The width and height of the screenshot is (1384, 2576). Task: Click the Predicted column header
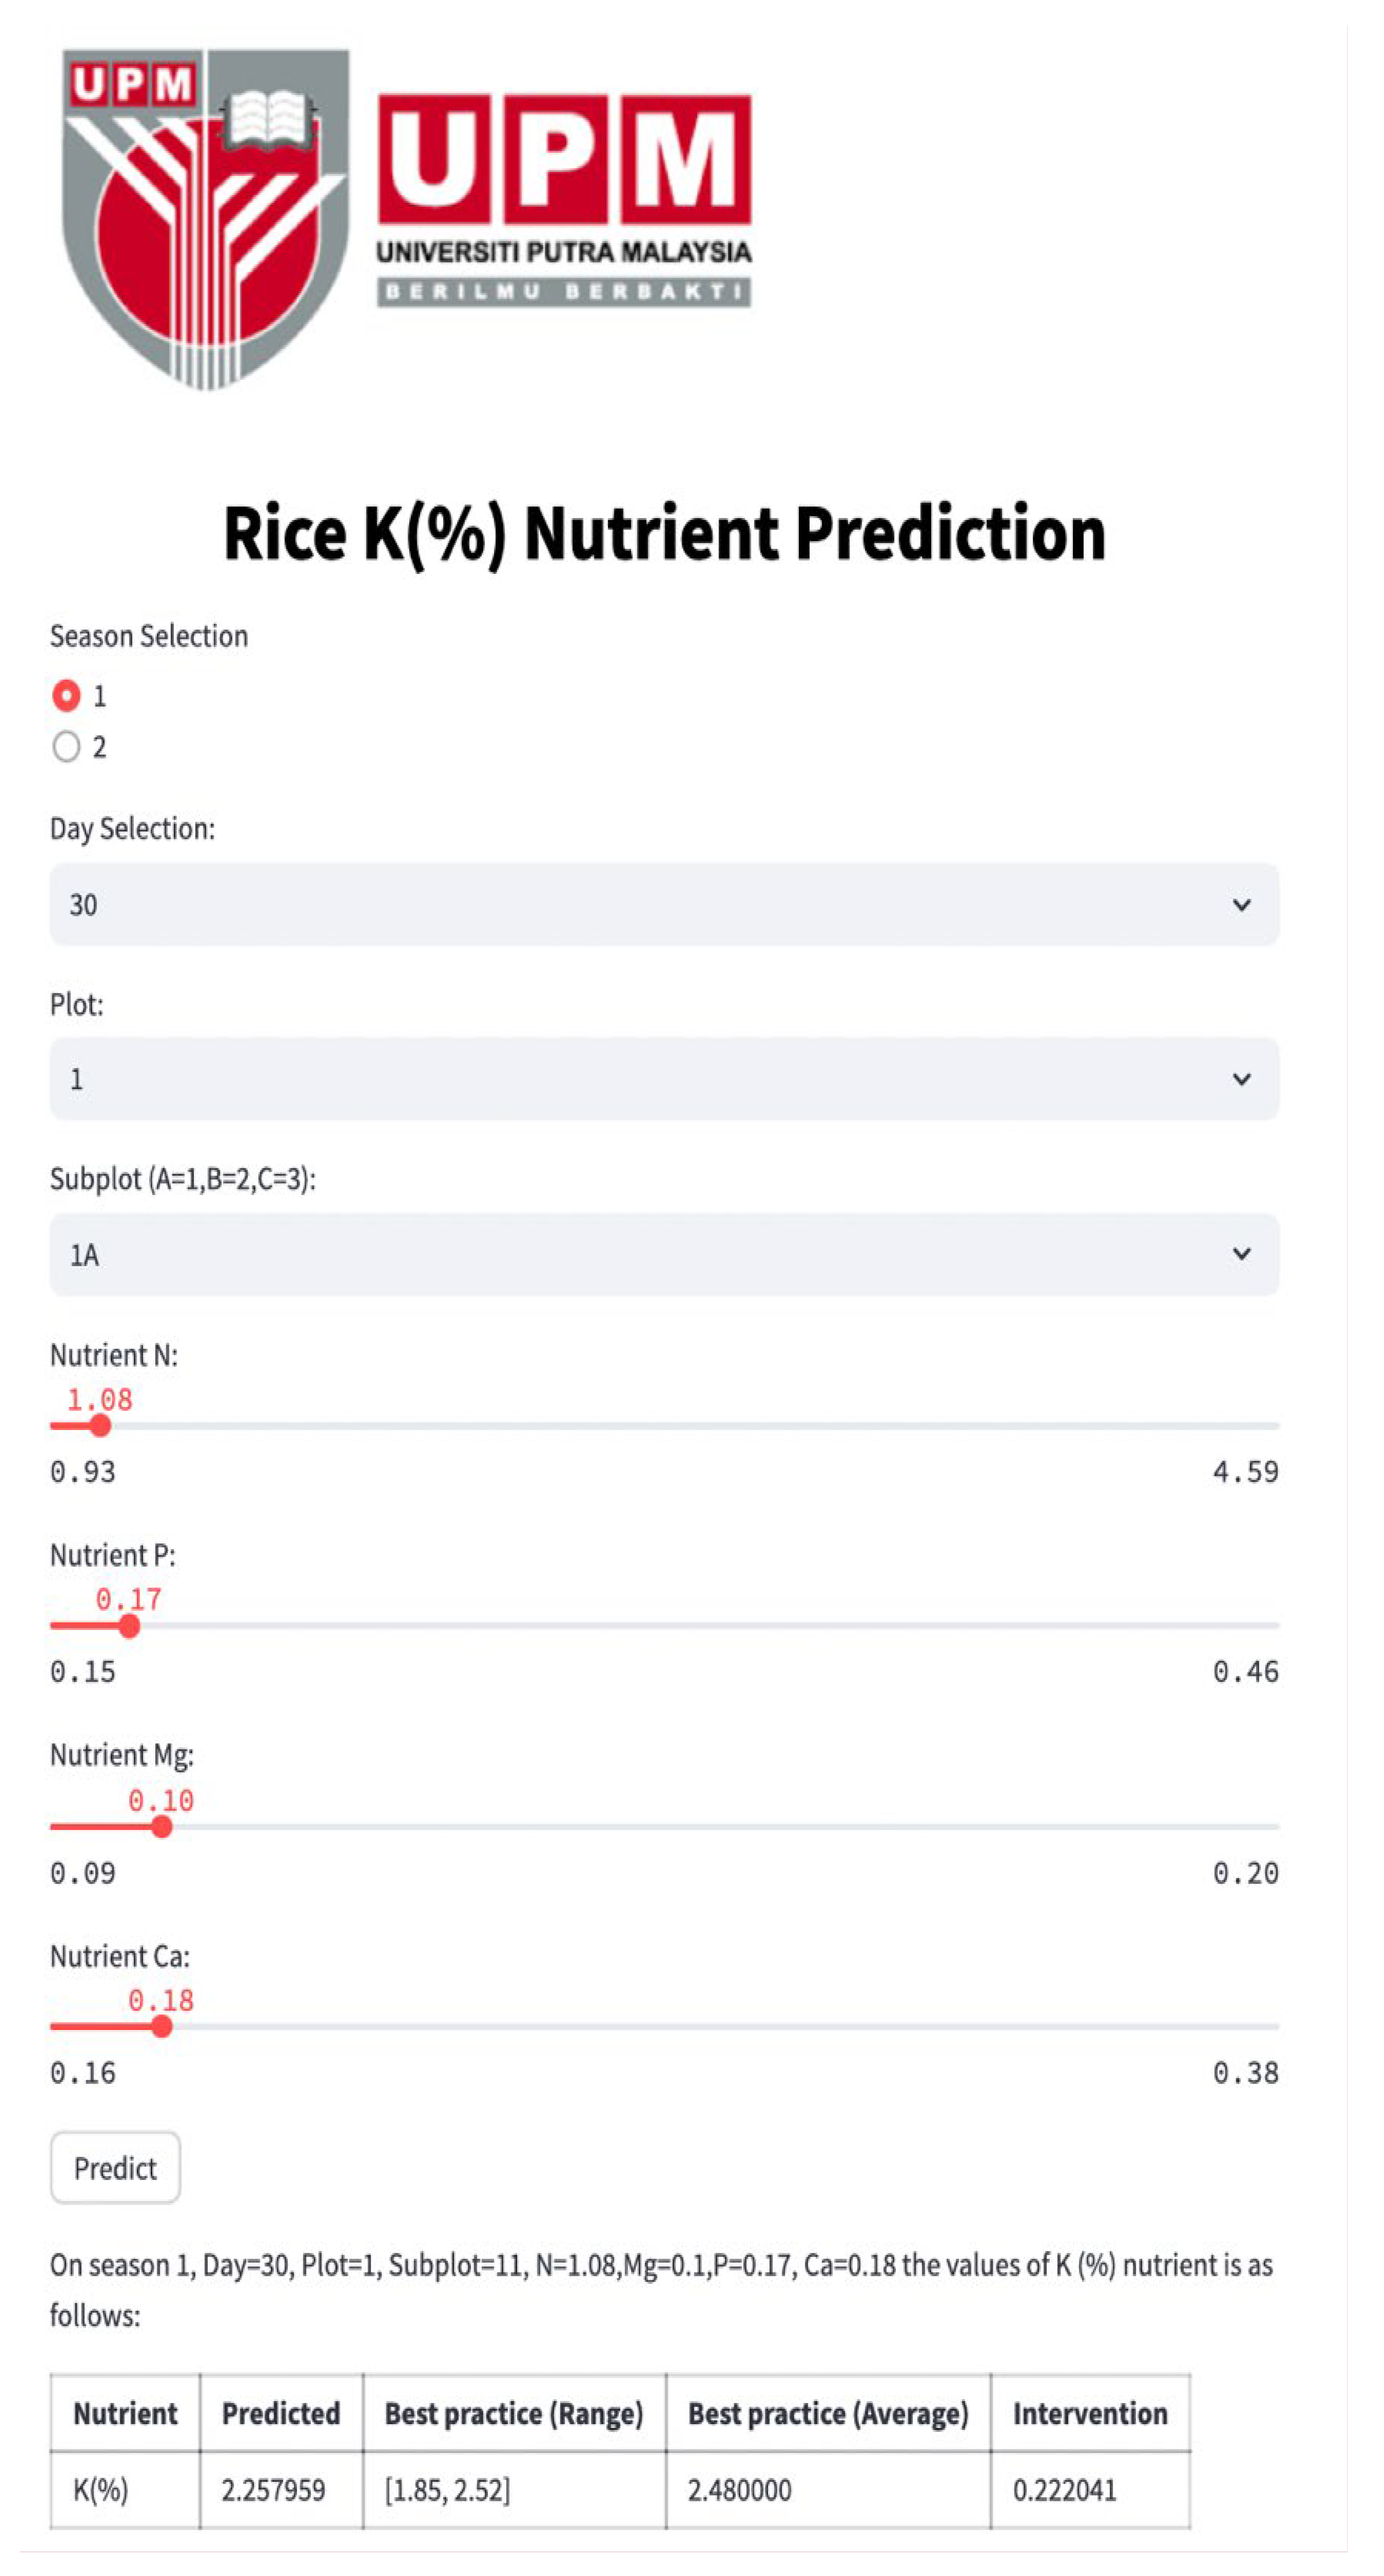pyautogui.click(x=281, y=2413)
